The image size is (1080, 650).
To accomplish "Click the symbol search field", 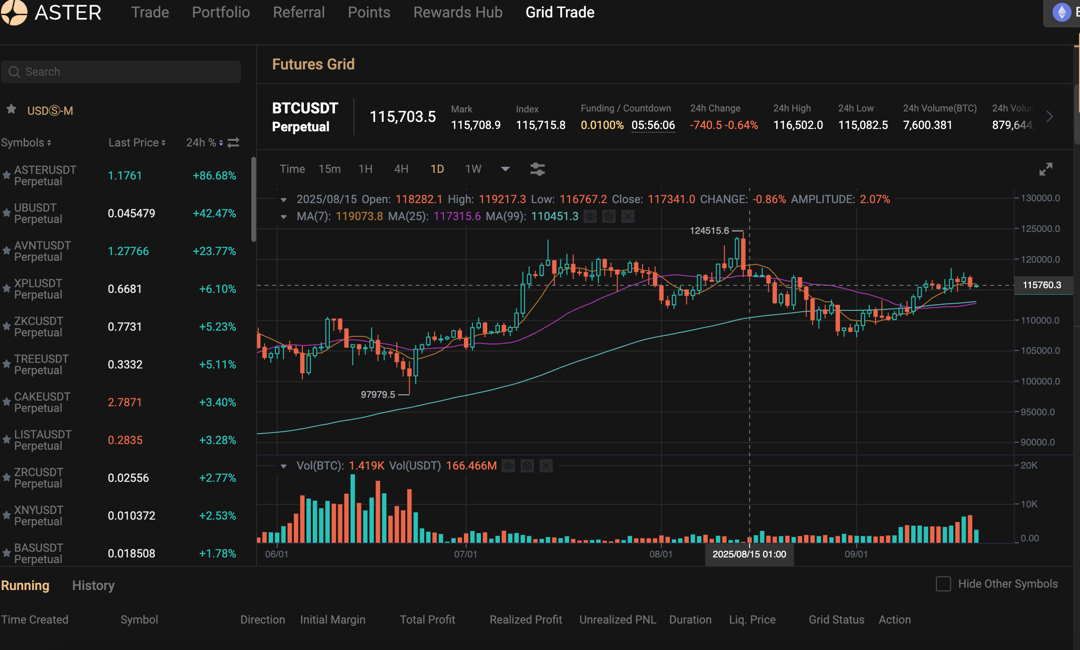I will coord(121,72).
